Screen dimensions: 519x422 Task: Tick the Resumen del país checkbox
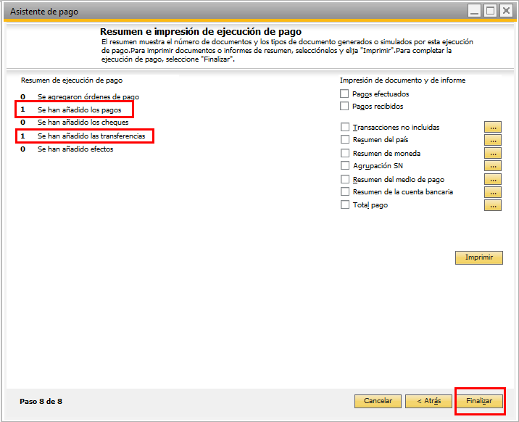tap(345, 139)
